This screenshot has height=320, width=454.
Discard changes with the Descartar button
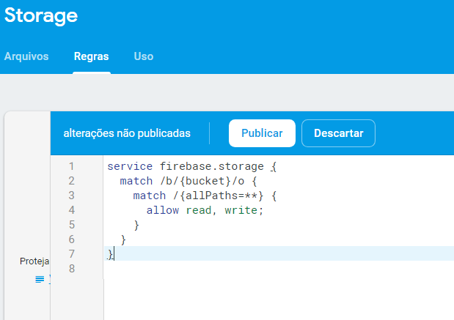(x=338, y=133)
